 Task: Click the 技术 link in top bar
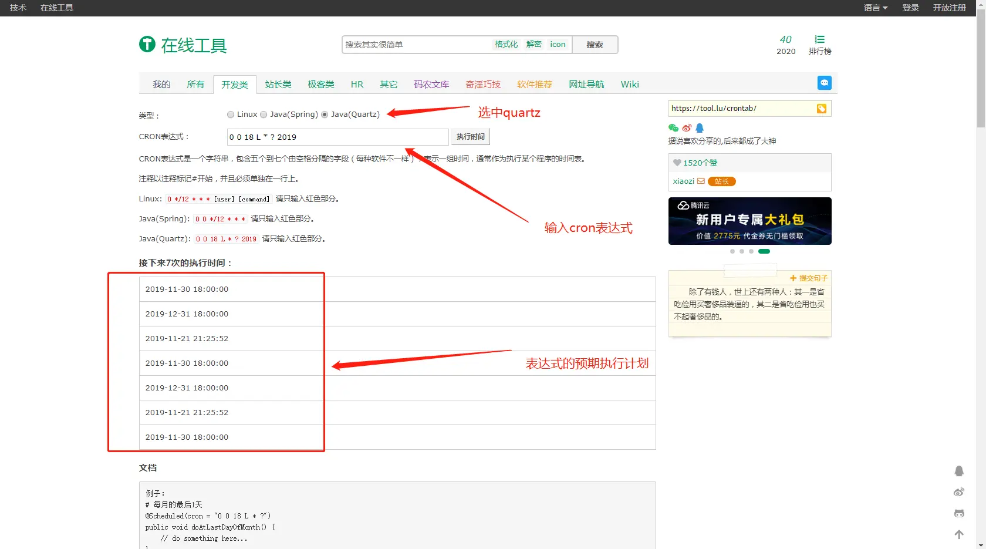click(x=18, y=8)
